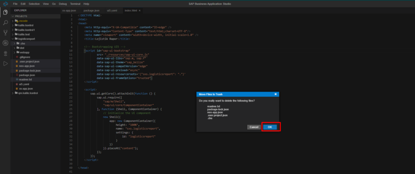The height and width of the screenshot is (174, 415).
Task: Open the Selection menu
Action: coord(34,4)
